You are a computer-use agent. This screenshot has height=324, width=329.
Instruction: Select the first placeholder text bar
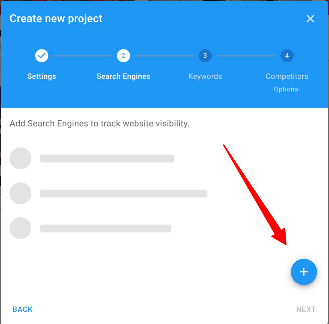pyautogui.click(x=107, y=158)
